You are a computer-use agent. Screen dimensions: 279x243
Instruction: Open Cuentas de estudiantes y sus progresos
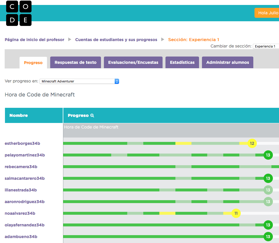click(x=116, y=40)
